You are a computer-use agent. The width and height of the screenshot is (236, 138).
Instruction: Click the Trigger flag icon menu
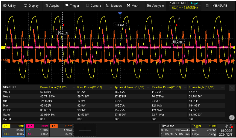click(72, 6)
